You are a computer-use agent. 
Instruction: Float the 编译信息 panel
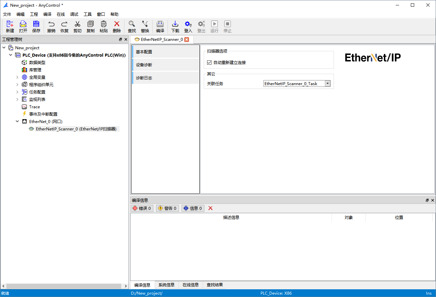point(427,200)
